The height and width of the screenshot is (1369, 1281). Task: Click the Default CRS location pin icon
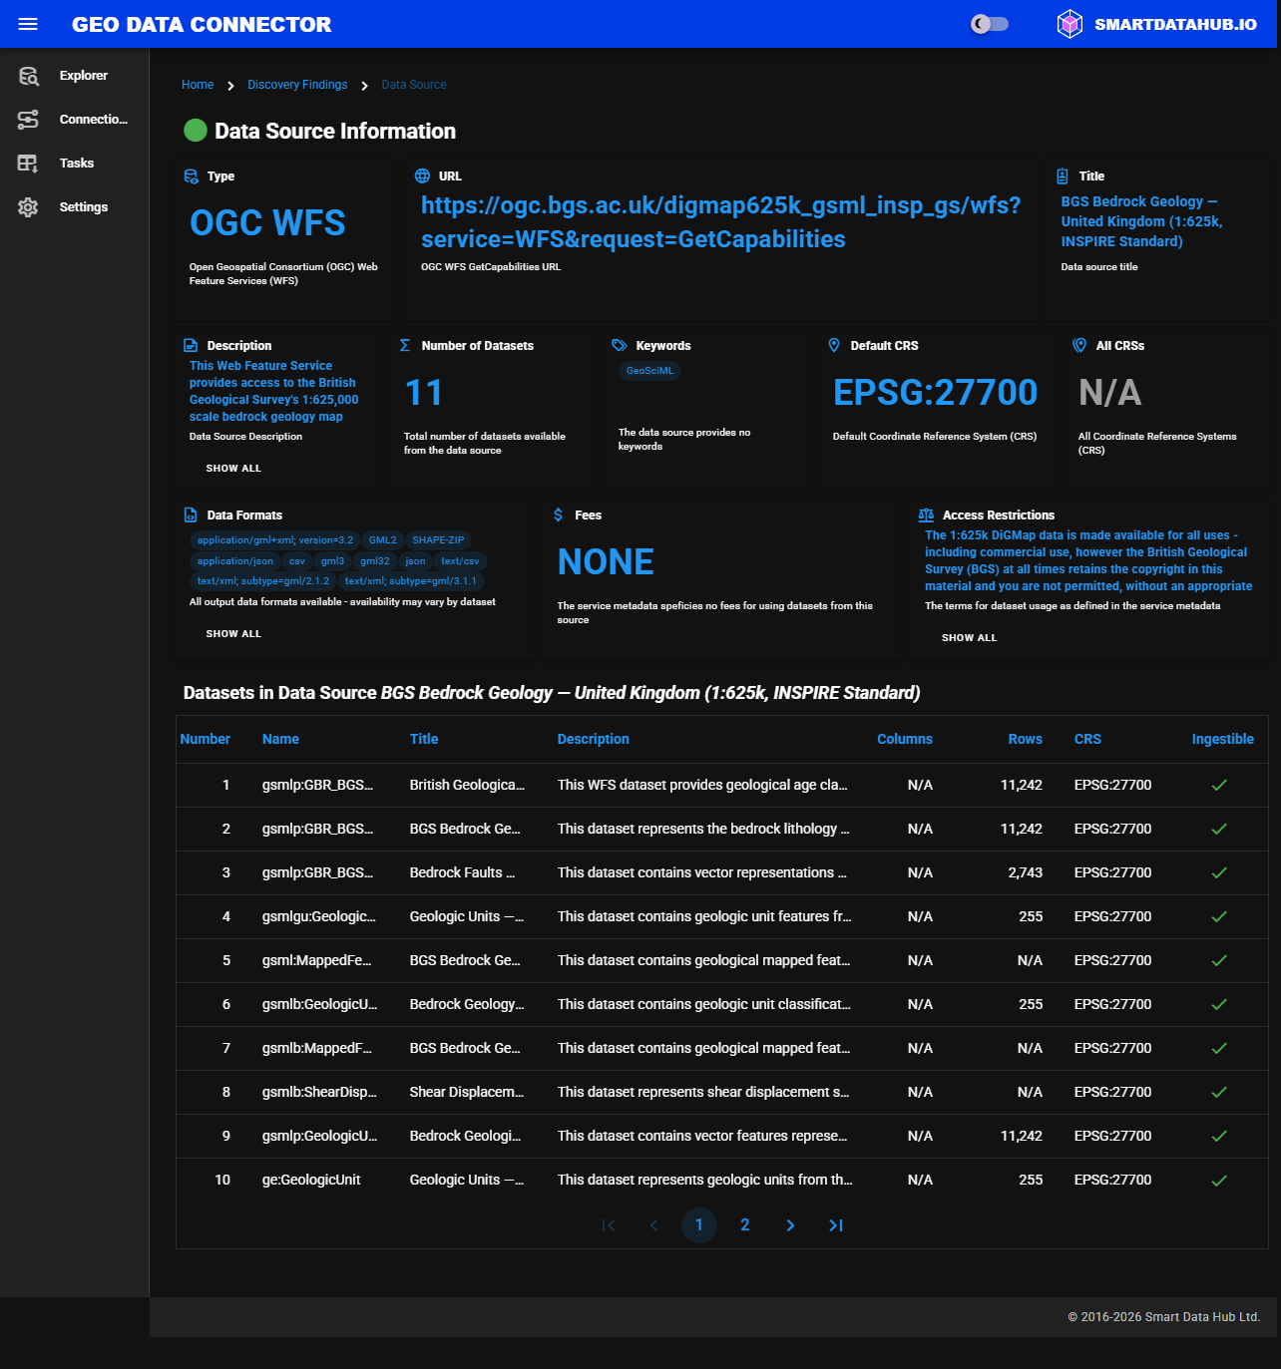(834, 345)
